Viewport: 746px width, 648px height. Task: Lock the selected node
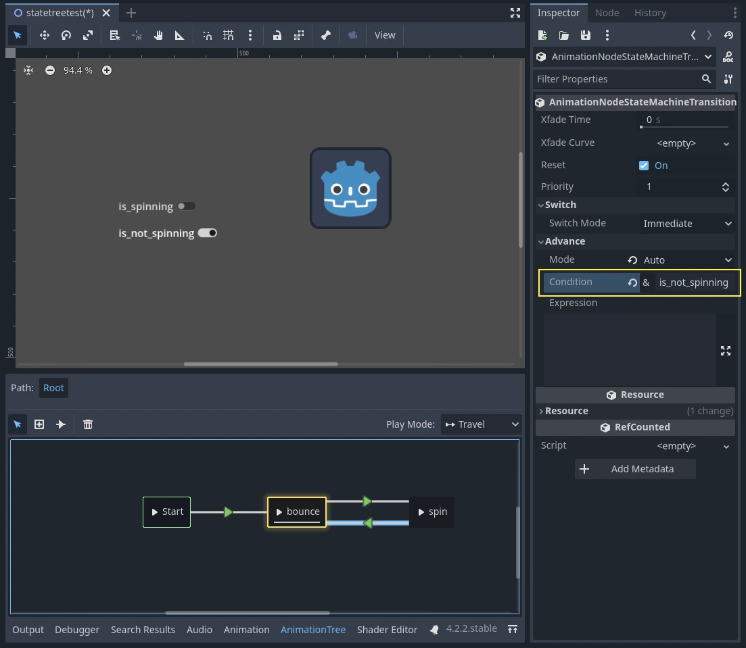click(x=277, y=35)
